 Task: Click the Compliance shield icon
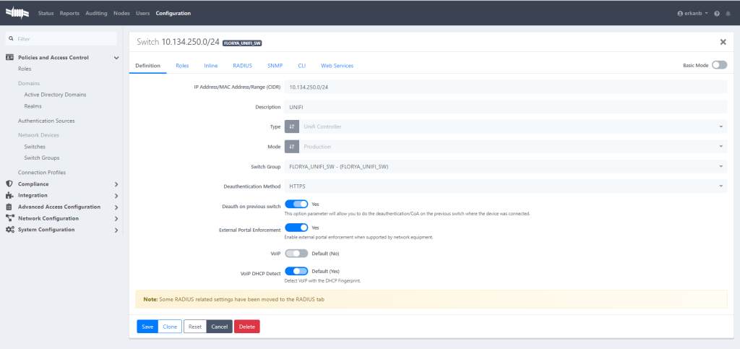tap(9, 184)
